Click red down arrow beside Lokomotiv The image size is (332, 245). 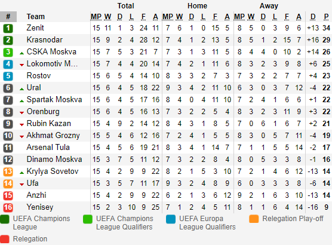pyautogui.click(x=21, y=65)
